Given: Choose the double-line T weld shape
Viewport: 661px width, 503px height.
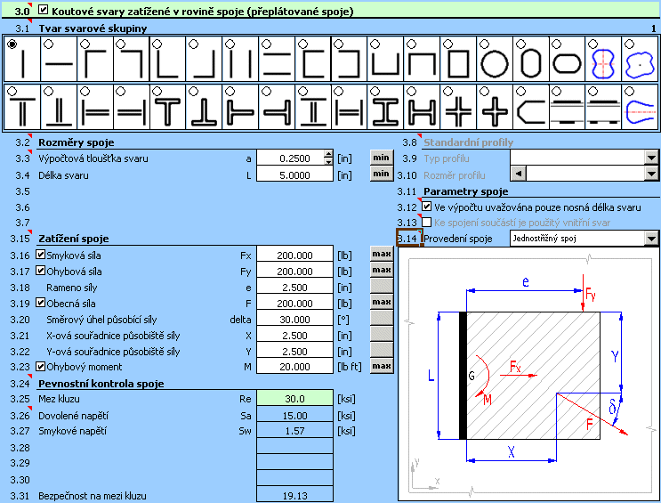Looking at the screenshot, I should coord(12,91).
